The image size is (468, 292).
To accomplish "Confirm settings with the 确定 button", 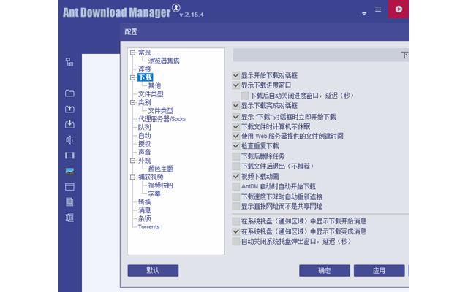I will coord(325,271).
